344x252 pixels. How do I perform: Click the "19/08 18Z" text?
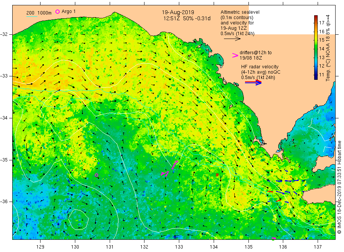(250, 58)
